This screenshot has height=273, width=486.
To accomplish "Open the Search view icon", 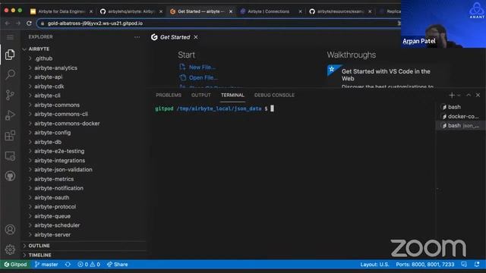I will 10,74.
